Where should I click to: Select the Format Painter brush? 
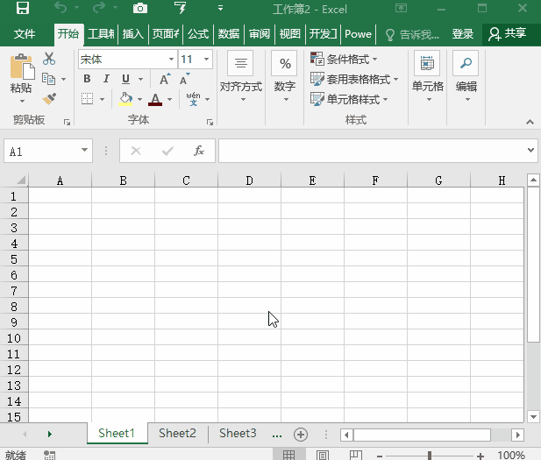click(x=49, y=99)
